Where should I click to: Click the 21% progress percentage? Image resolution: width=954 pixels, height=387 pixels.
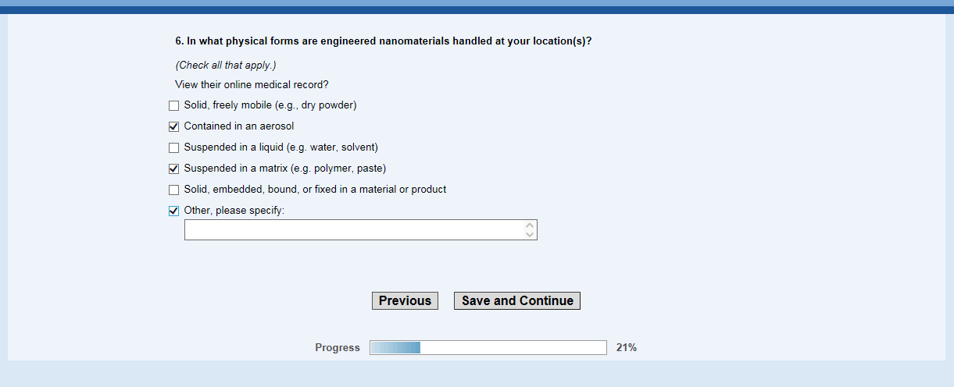(626, 348)
